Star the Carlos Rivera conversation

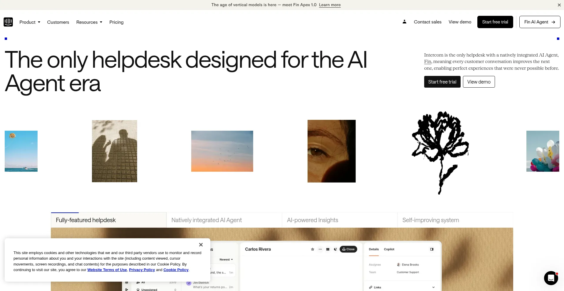pos(313,249)
